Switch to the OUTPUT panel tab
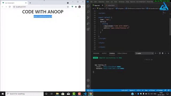Screen dimensions: 171x96 point(104,53)
